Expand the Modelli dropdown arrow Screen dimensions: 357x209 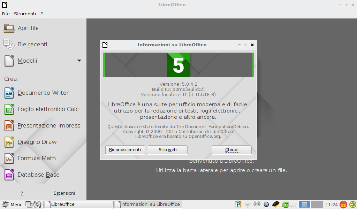tap(79, 61)
